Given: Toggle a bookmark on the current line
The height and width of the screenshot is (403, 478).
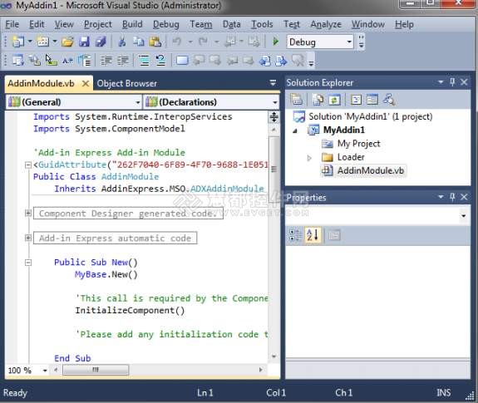Looking at the screenshot, I should click(x=182, y=61).
